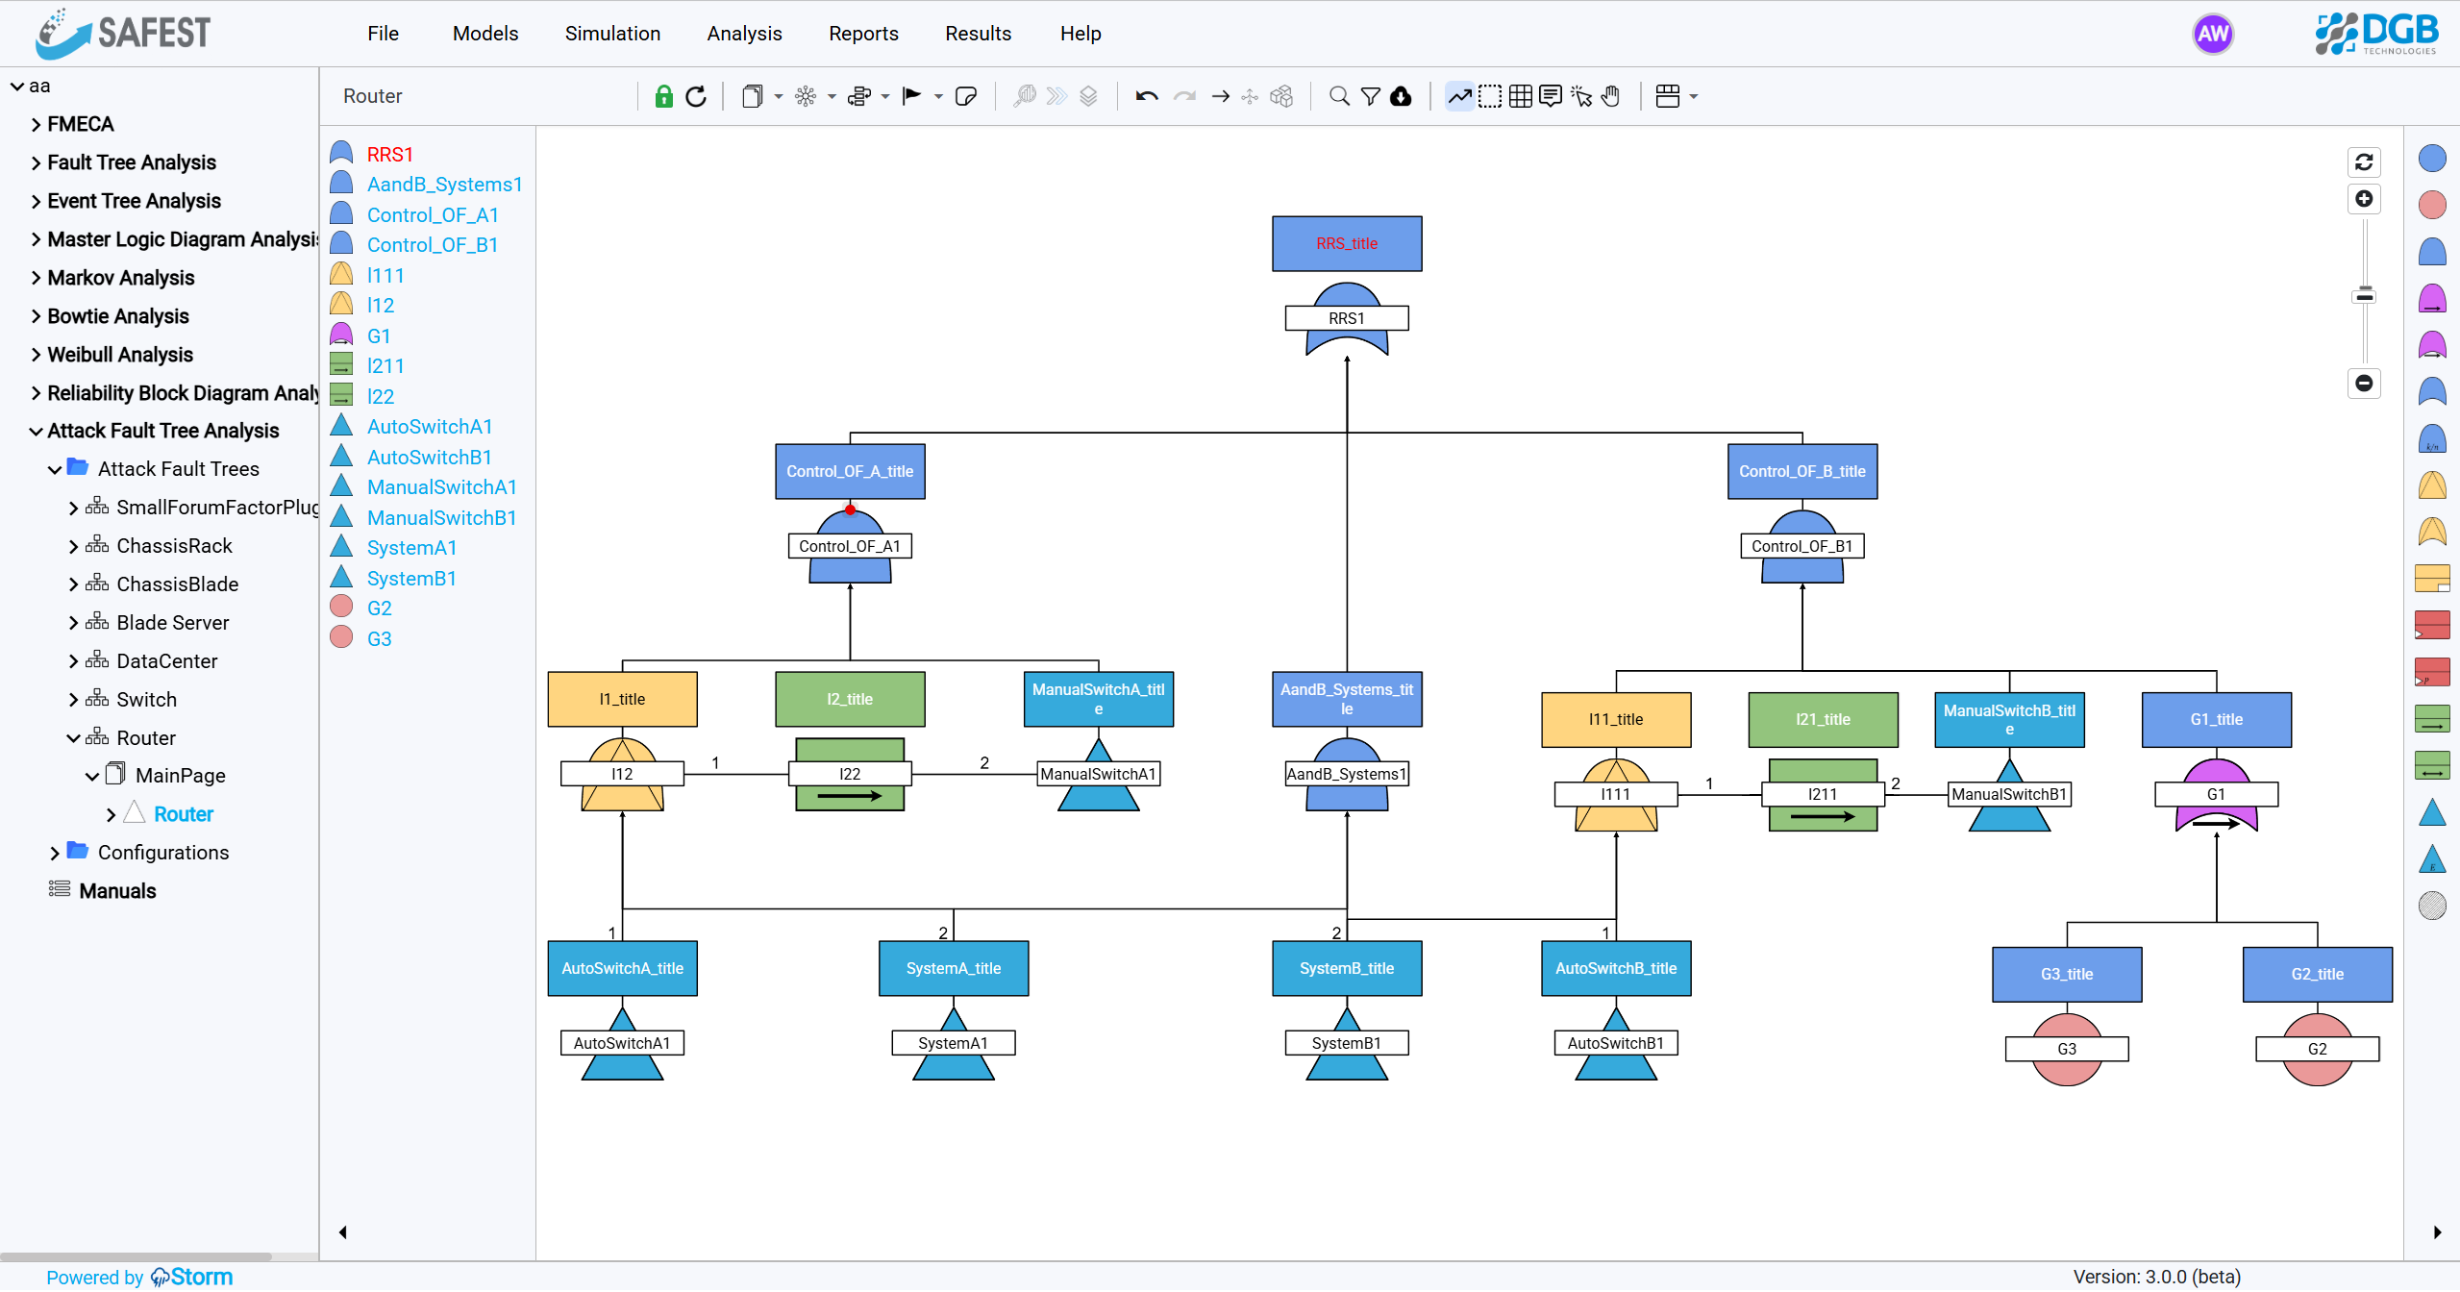The image size is (2460, 1292).
Task: Click the green lock icon
Action: (662, 96)
